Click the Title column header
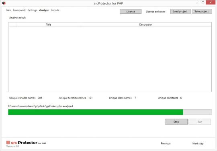 point(49,24)
